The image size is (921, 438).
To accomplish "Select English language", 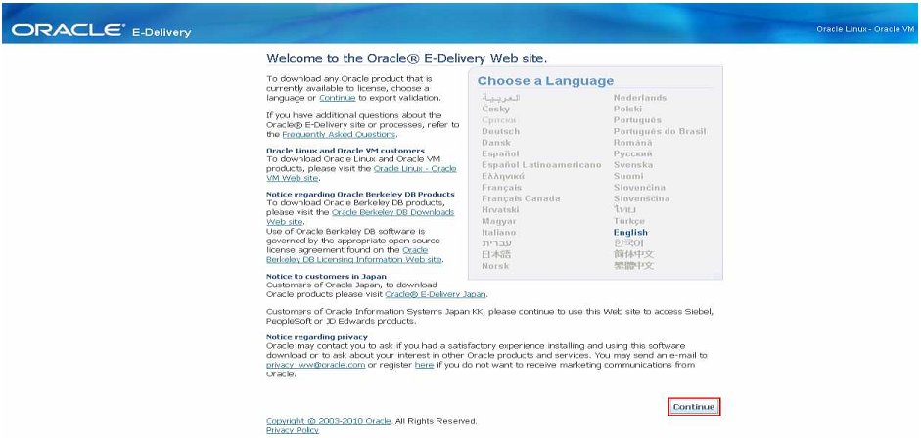I will coord(630,232).
